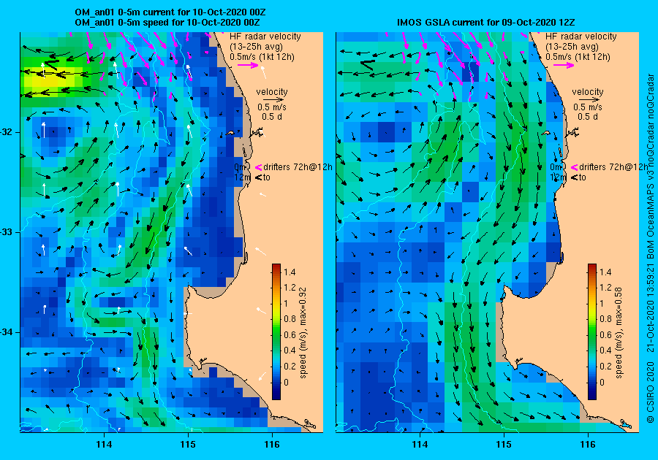Click black velocity scale arrow on left map
Viewport: 658px width, 460px height.
[273, 100]
